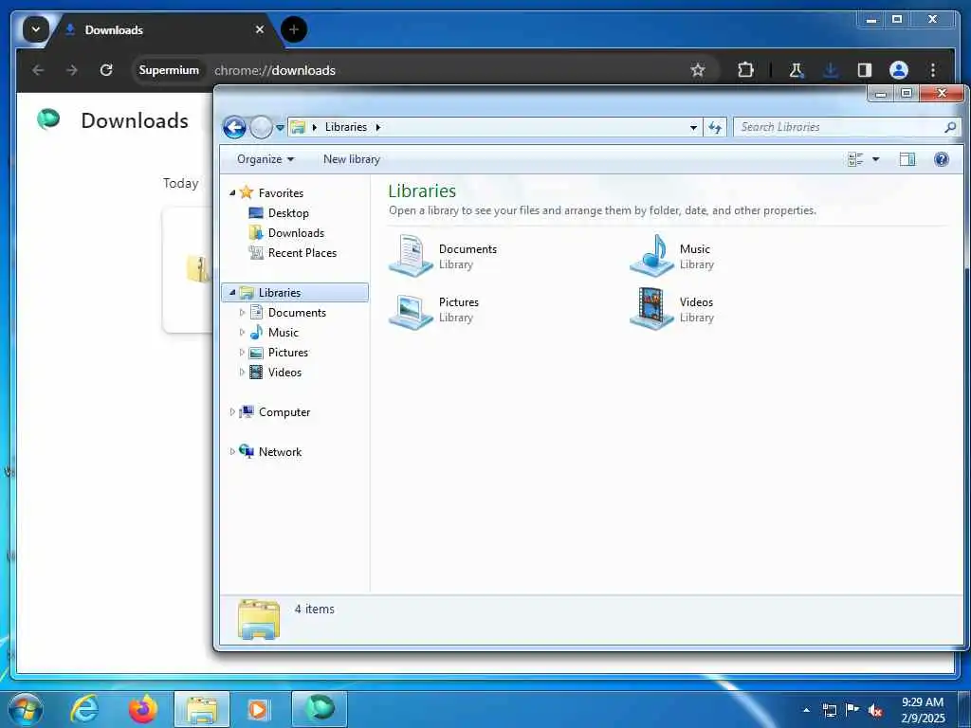
Task: Bookmark this page star icon
Action: (x=698, y=70)
